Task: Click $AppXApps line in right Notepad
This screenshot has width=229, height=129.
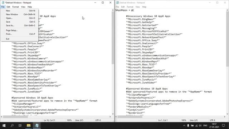Action: coord(125,10)
